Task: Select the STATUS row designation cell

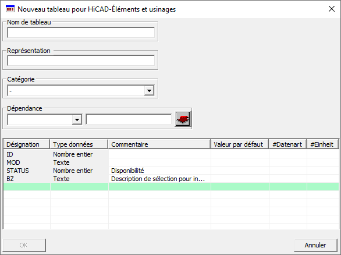Action: pyautogui.click(x=27, y=171)
